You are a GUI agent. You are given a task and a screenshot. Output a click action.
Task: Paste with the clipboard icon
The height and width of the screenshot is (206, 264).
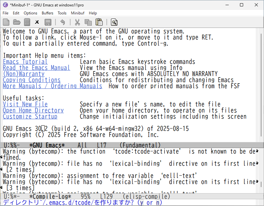[99, 22]
